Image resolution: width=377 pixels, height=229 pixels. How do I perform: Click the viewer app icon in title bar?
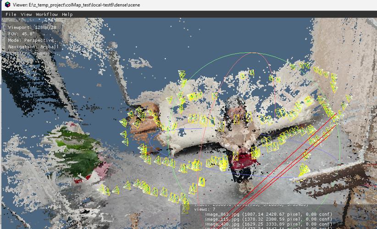tap(8, 5)
